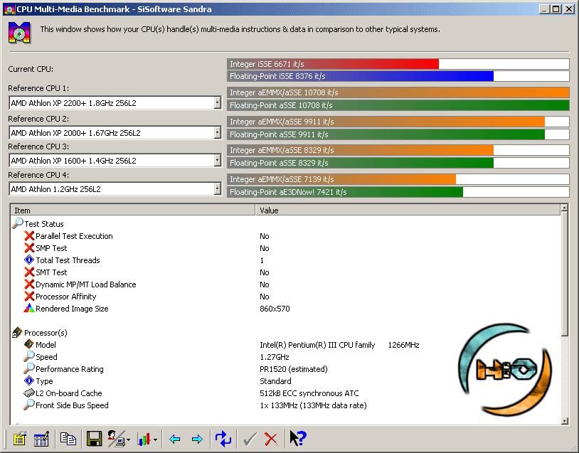Click the red X icon beside Processor Affinity

[29, 296]
